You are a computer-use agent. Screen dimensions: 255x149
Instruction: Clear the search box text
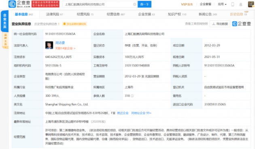(134, 4)
